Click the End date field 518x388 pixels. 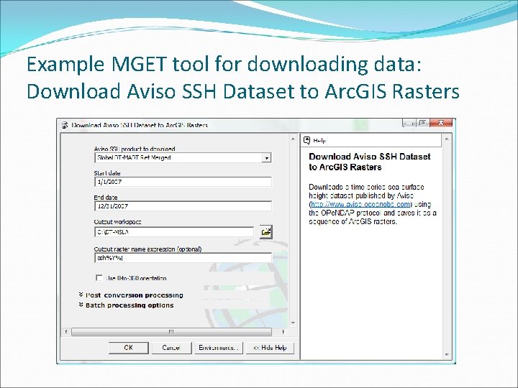(183, 206)
